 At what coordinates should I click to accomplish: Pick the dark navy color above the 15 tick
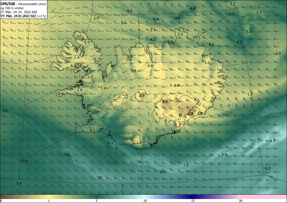tap(192, 197)
